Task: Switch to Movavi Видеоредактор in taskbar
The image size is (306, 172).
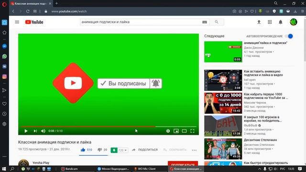Action: (114, 169)
